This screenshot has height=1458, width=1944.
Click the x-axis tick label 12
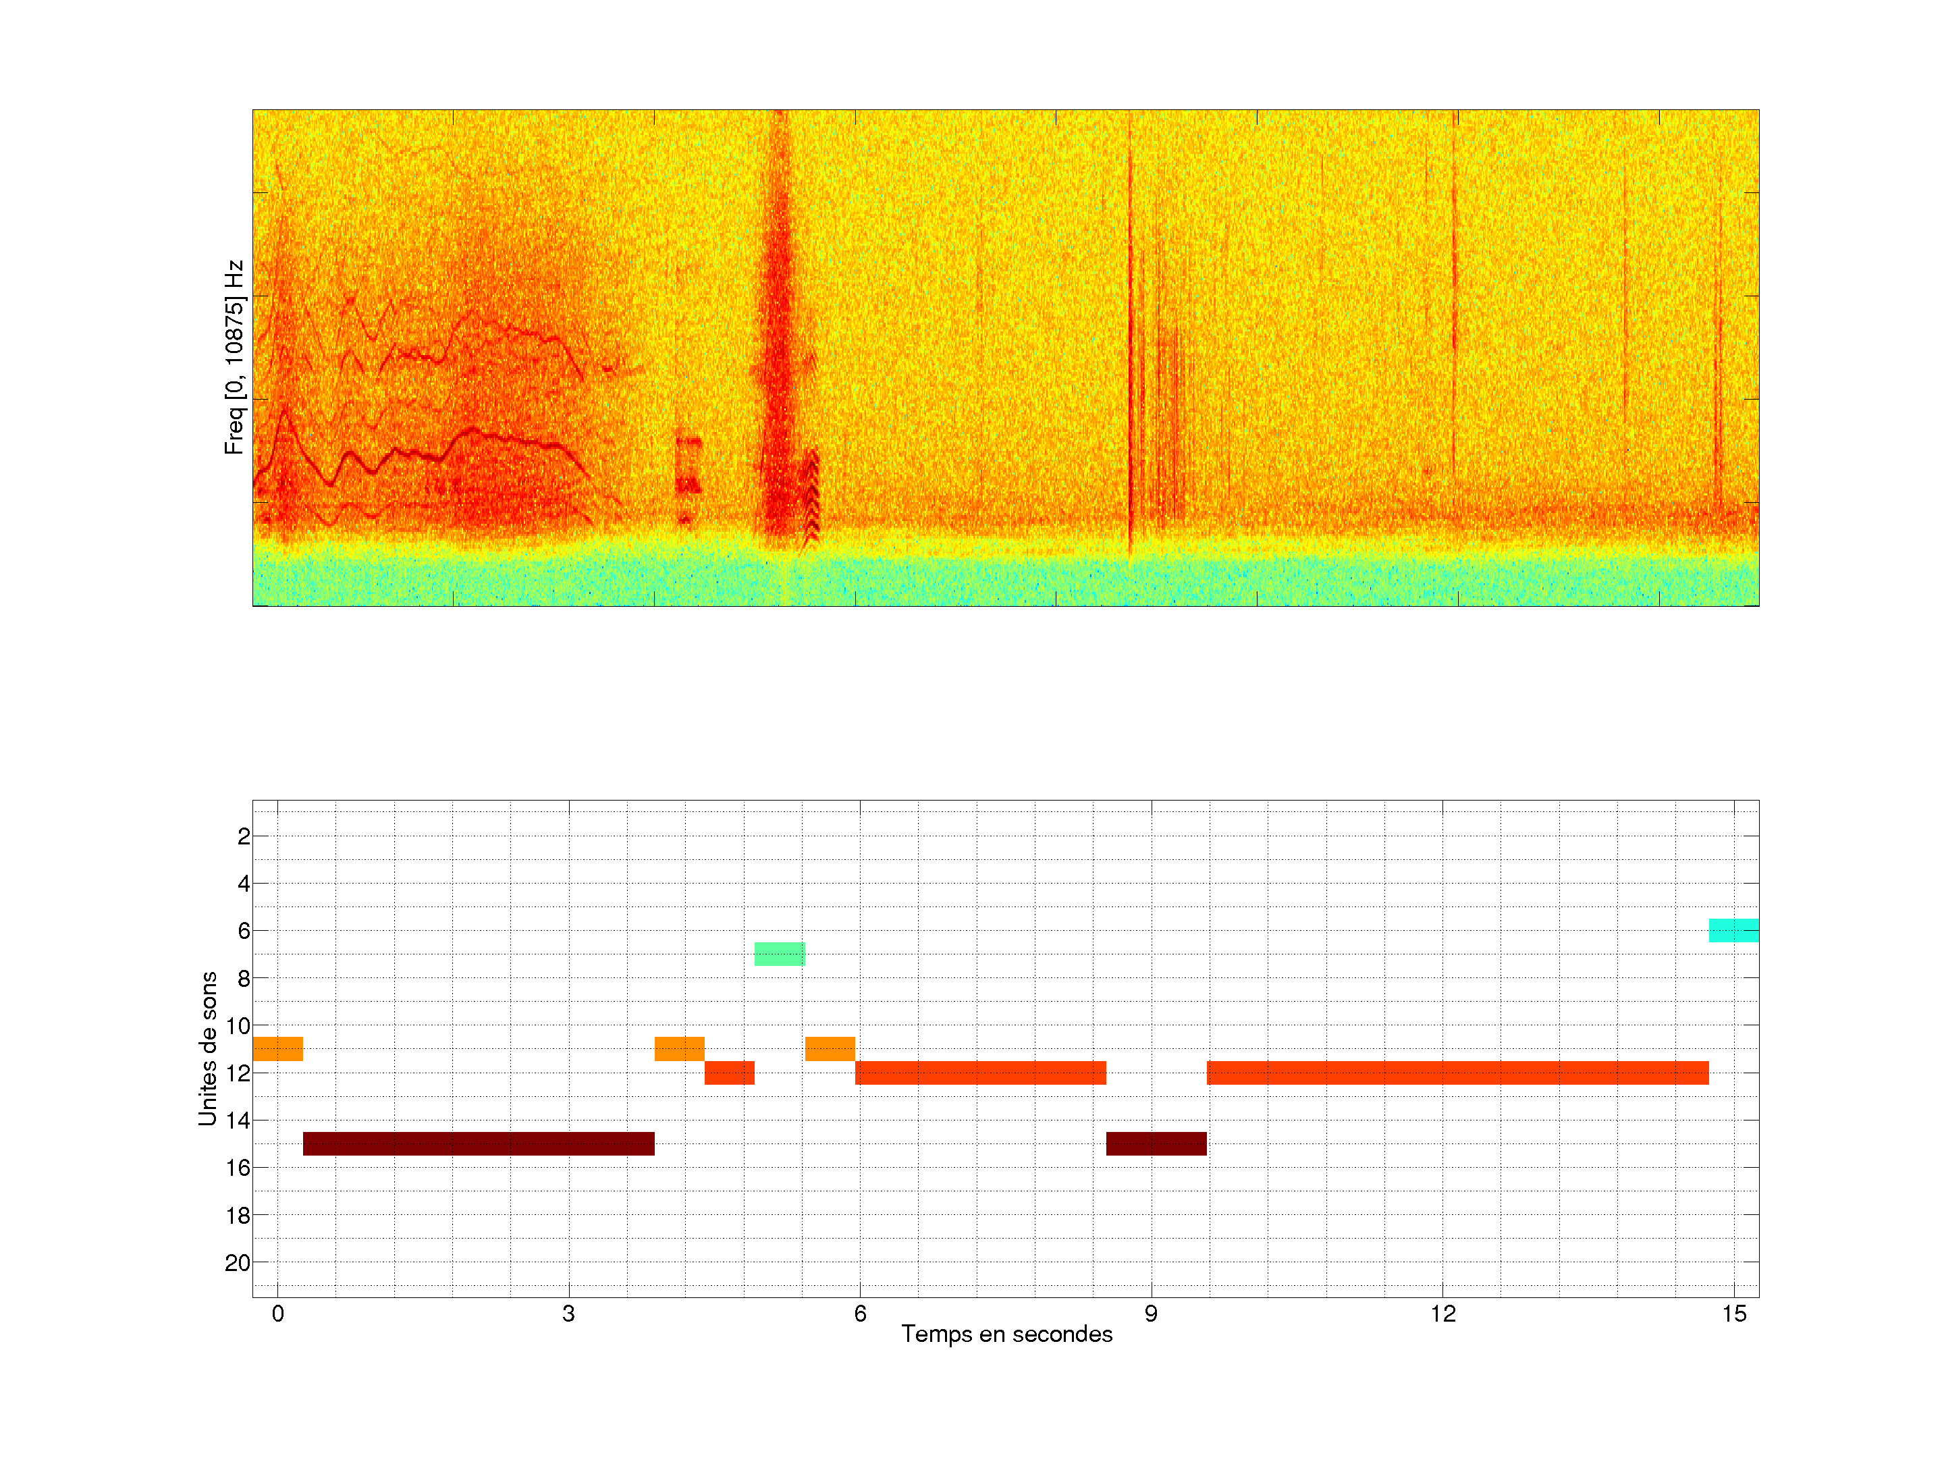pos(1442,1314)
